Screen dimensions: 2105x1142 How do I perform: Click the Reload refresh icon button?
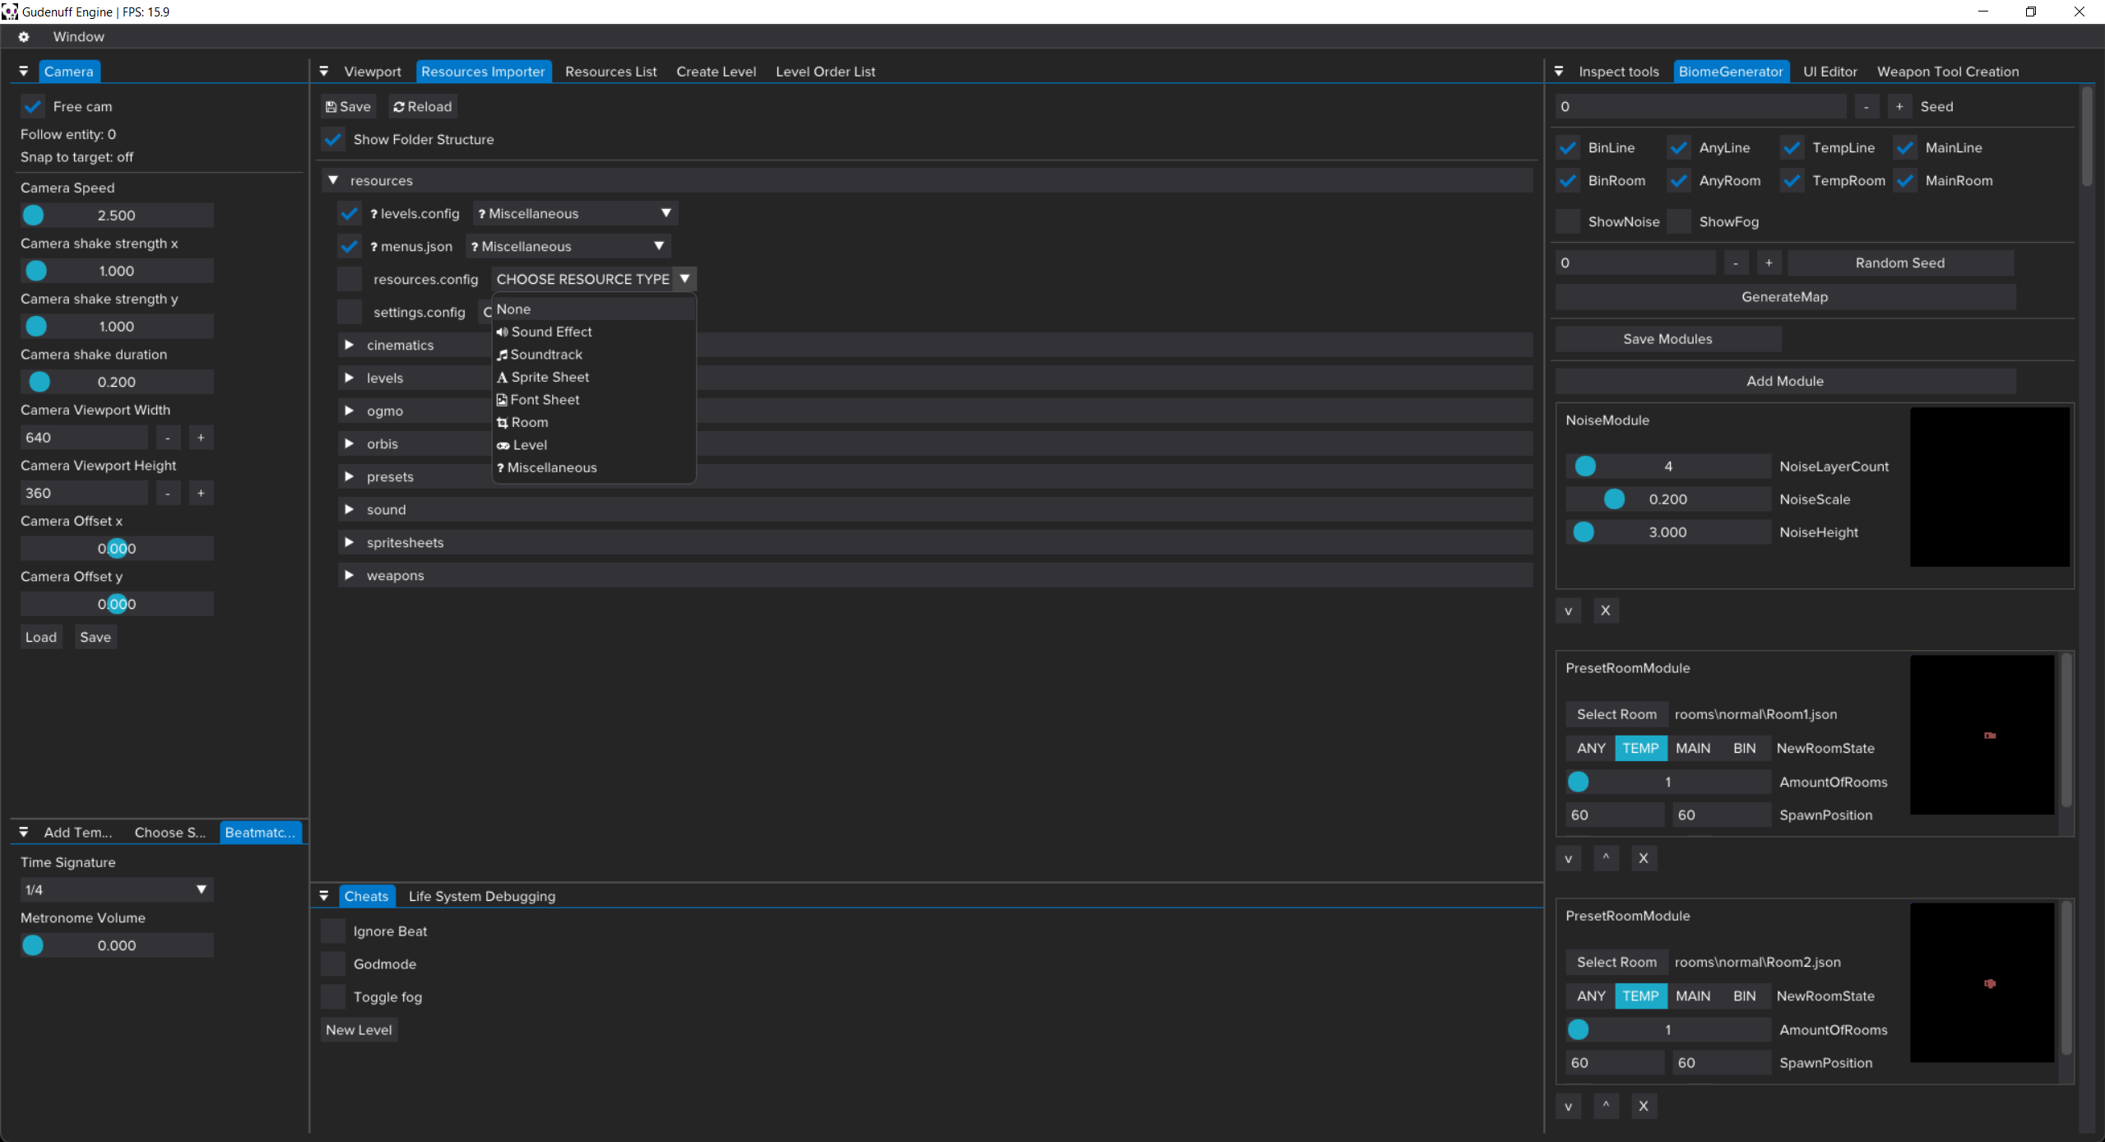[422, 107]
